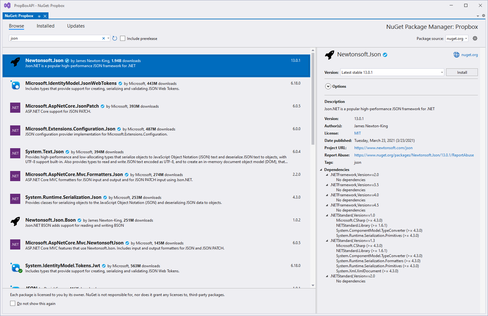Click verified badge next to Newtonsoft.Json.Bson
Screen dimensions: 488x316
[79, 220]
